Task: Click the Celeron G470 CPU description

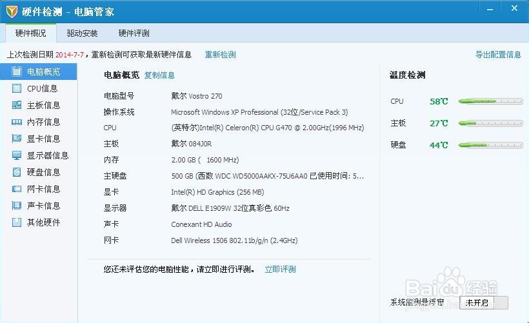Action: (x=268, y=128)
